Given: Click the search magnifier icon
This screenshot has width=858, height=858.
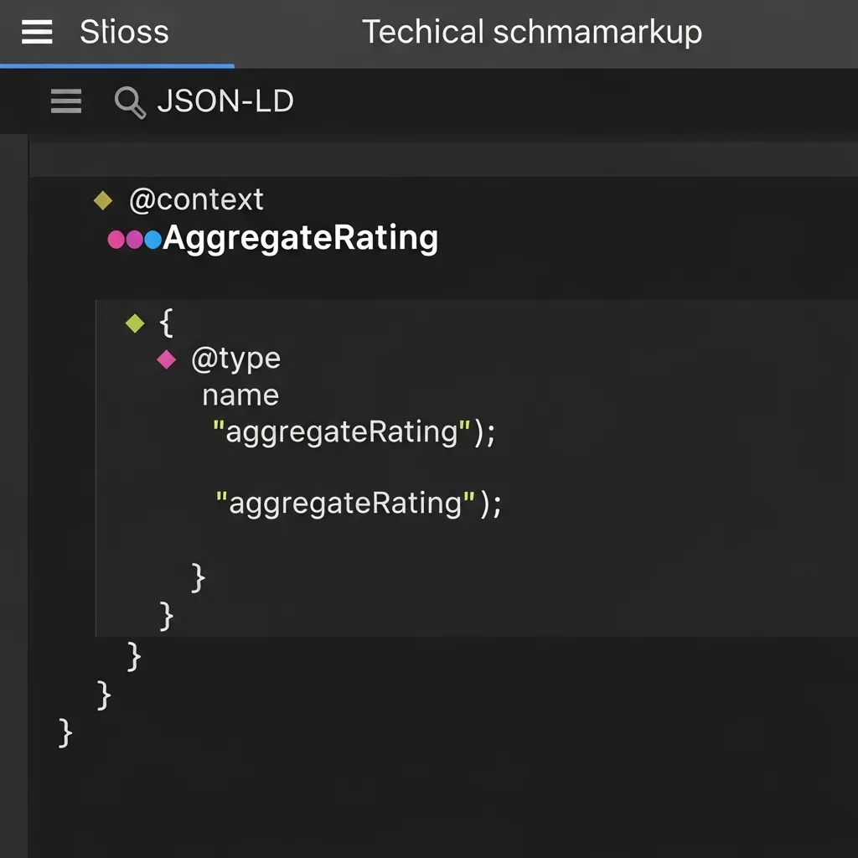Looking at the screenshot, I should 129,101.
